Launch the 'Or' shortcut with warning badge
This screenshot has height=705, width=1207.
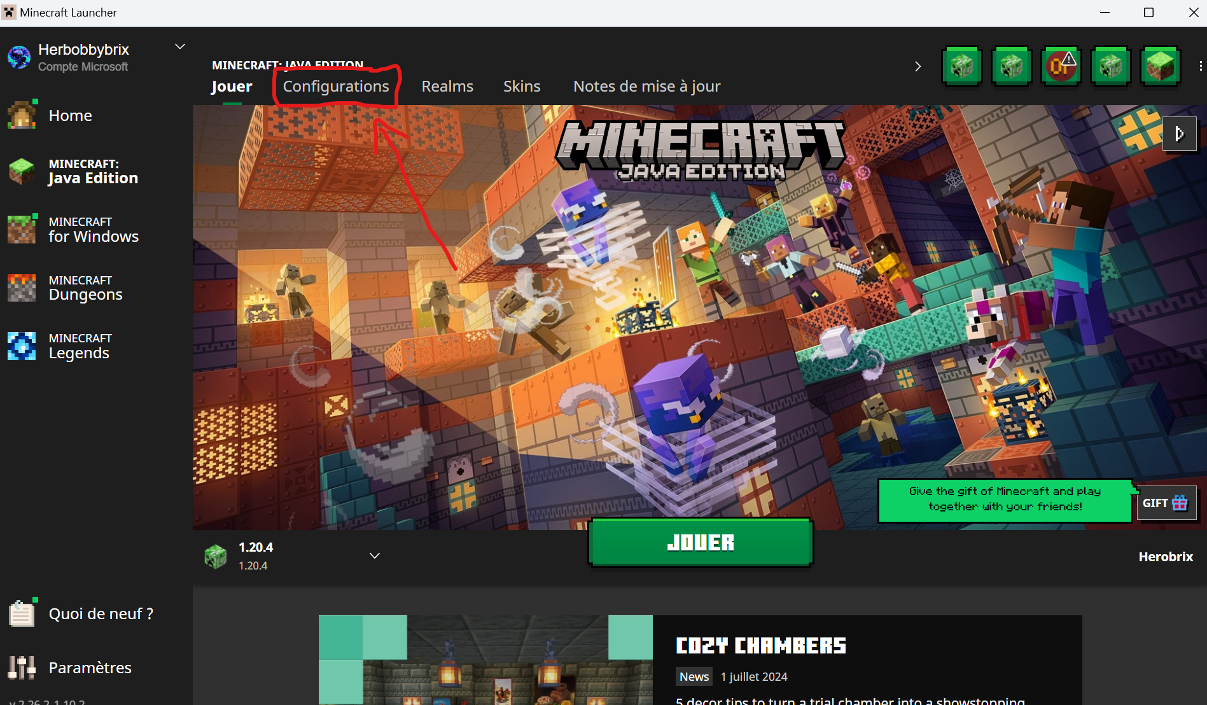point(1061,66)
